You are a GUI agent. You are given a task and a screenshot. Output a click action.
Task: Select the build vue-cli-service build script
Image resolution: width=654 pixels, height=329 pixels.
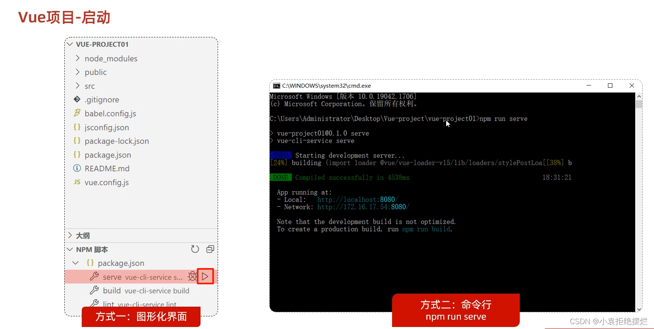[141, 290]
